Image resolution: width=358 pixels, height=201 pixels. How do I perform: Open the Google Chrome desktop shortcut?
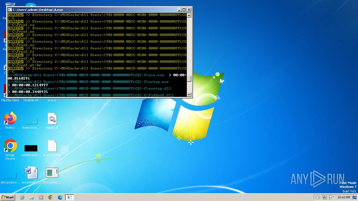[10, 149]
